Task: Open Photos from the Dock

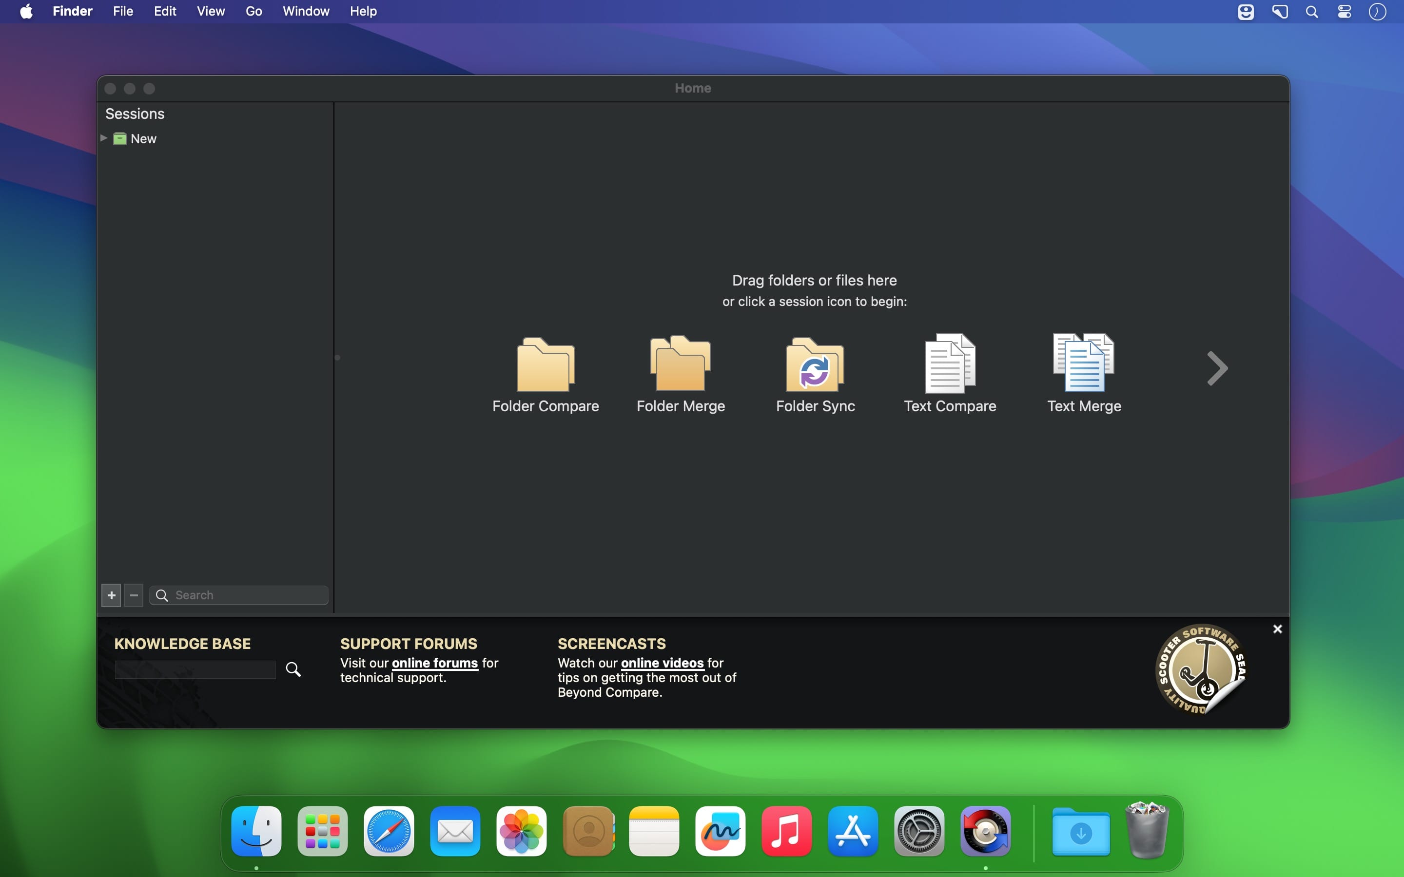Action: tap(522, 831)
